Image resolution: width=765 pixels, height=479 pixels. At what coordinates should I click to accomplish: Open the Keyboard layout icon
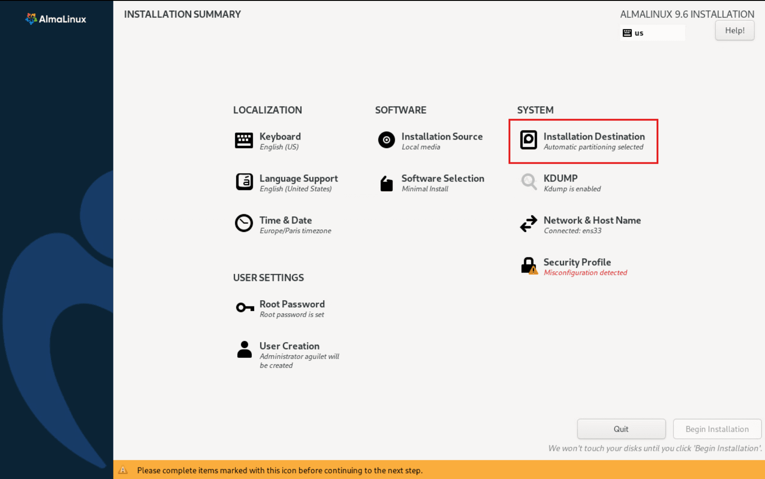coord(244,140)
